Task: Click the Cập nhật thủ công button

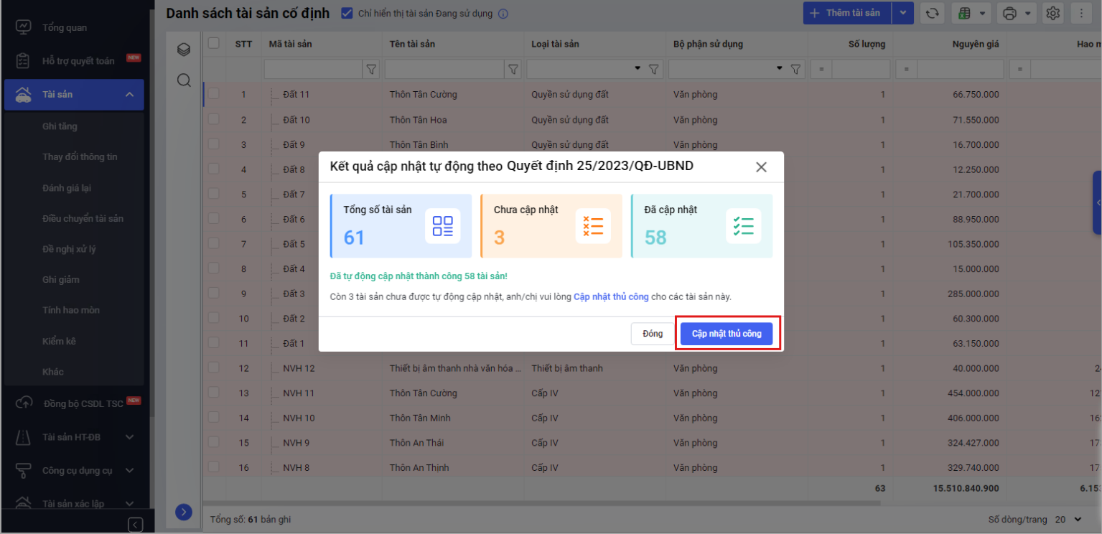Action: pos(726,334)
